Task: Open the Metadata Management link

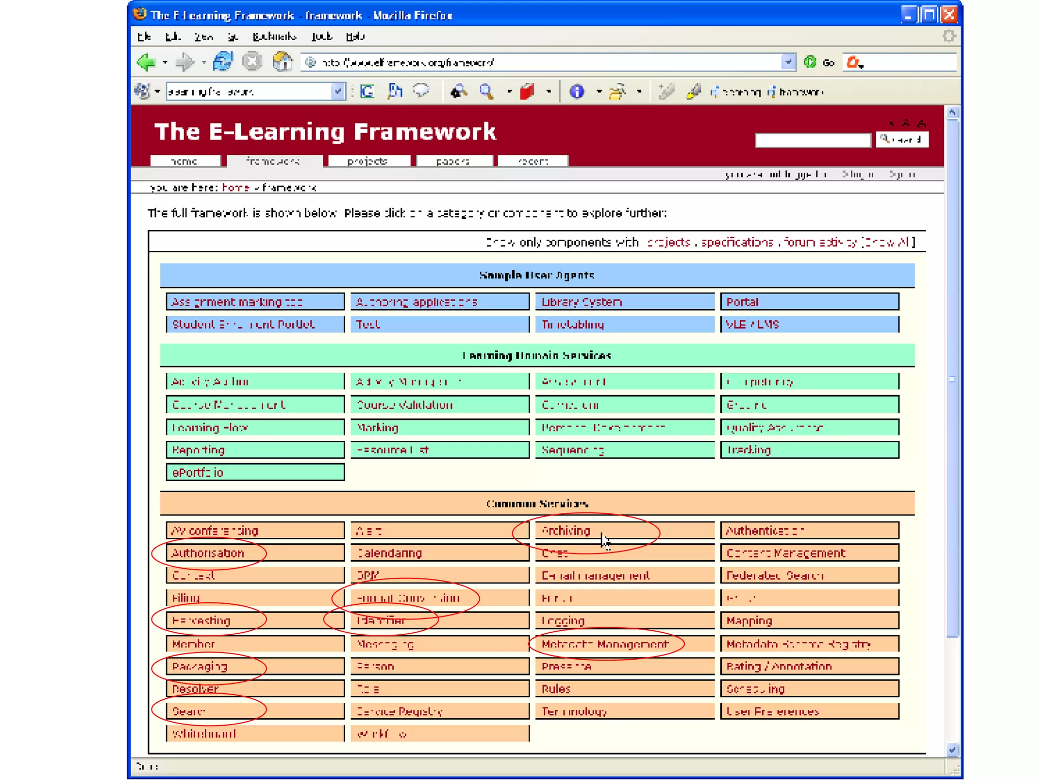Action: [x=605, y=644]
